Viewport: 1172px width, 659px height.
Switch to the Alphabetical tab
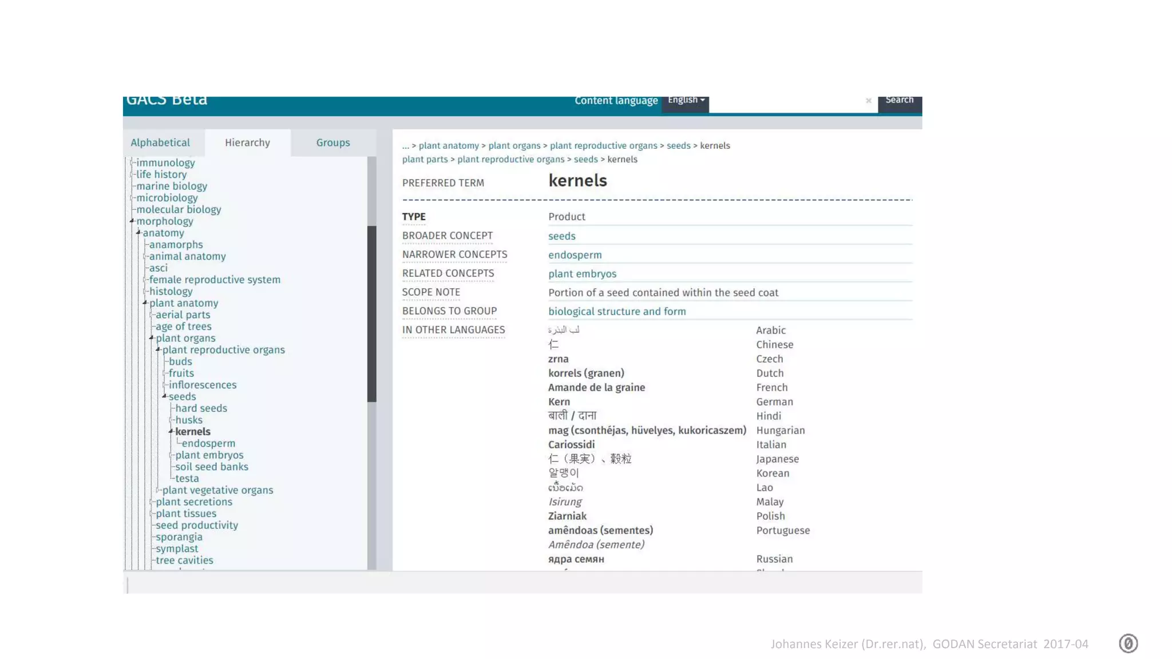pyautogui.click(x=160, y=142)
